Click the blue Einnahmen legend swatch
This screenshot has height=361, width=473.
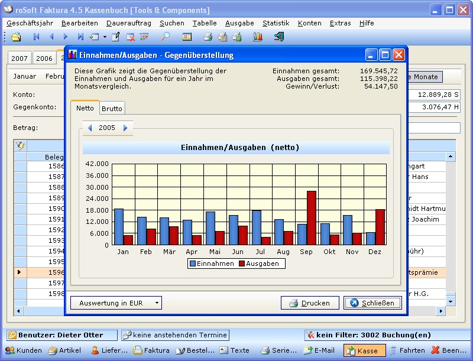click(x=193, y=264)
